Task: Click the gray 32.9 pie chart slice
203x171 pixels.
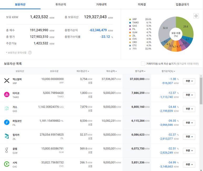Action: [x=165, y=28]
